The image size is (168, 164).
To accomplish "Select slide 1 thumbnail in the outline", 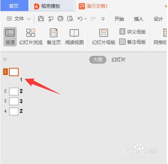I will point(14,72).
